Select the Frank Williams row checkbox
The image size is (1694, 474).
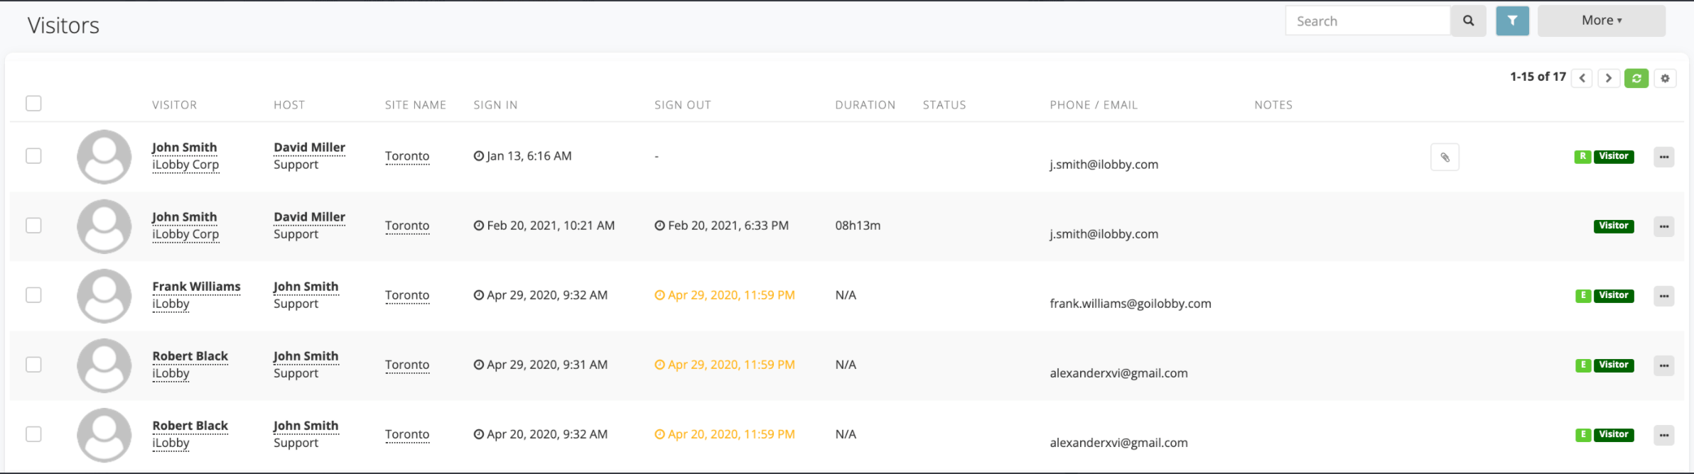click(x=33, y=295)
